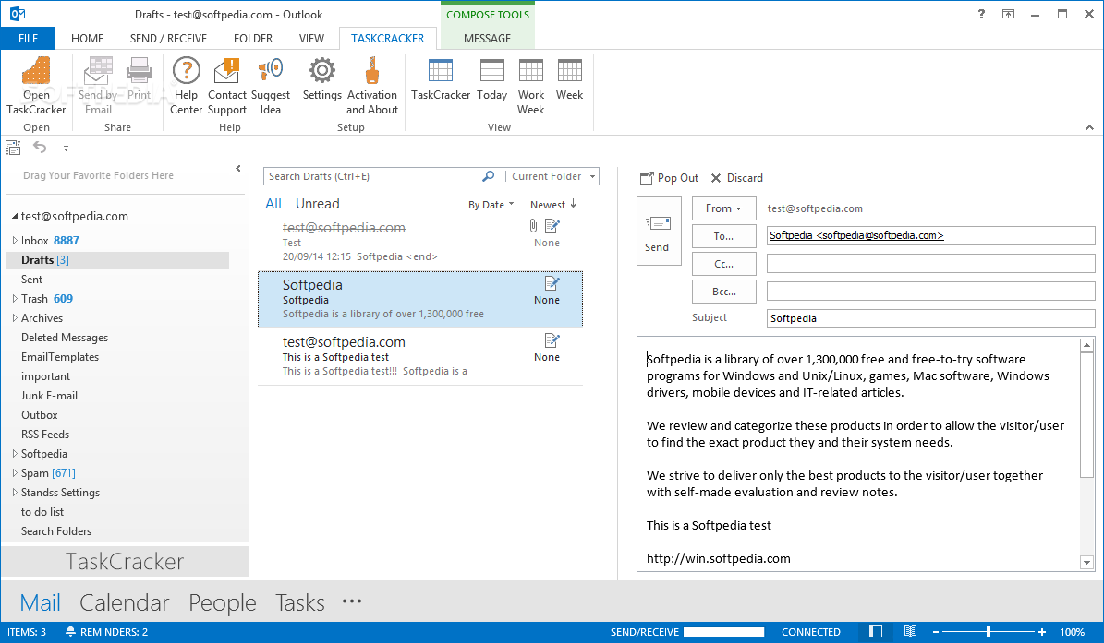Click the To... button

(x=723, y=236)
